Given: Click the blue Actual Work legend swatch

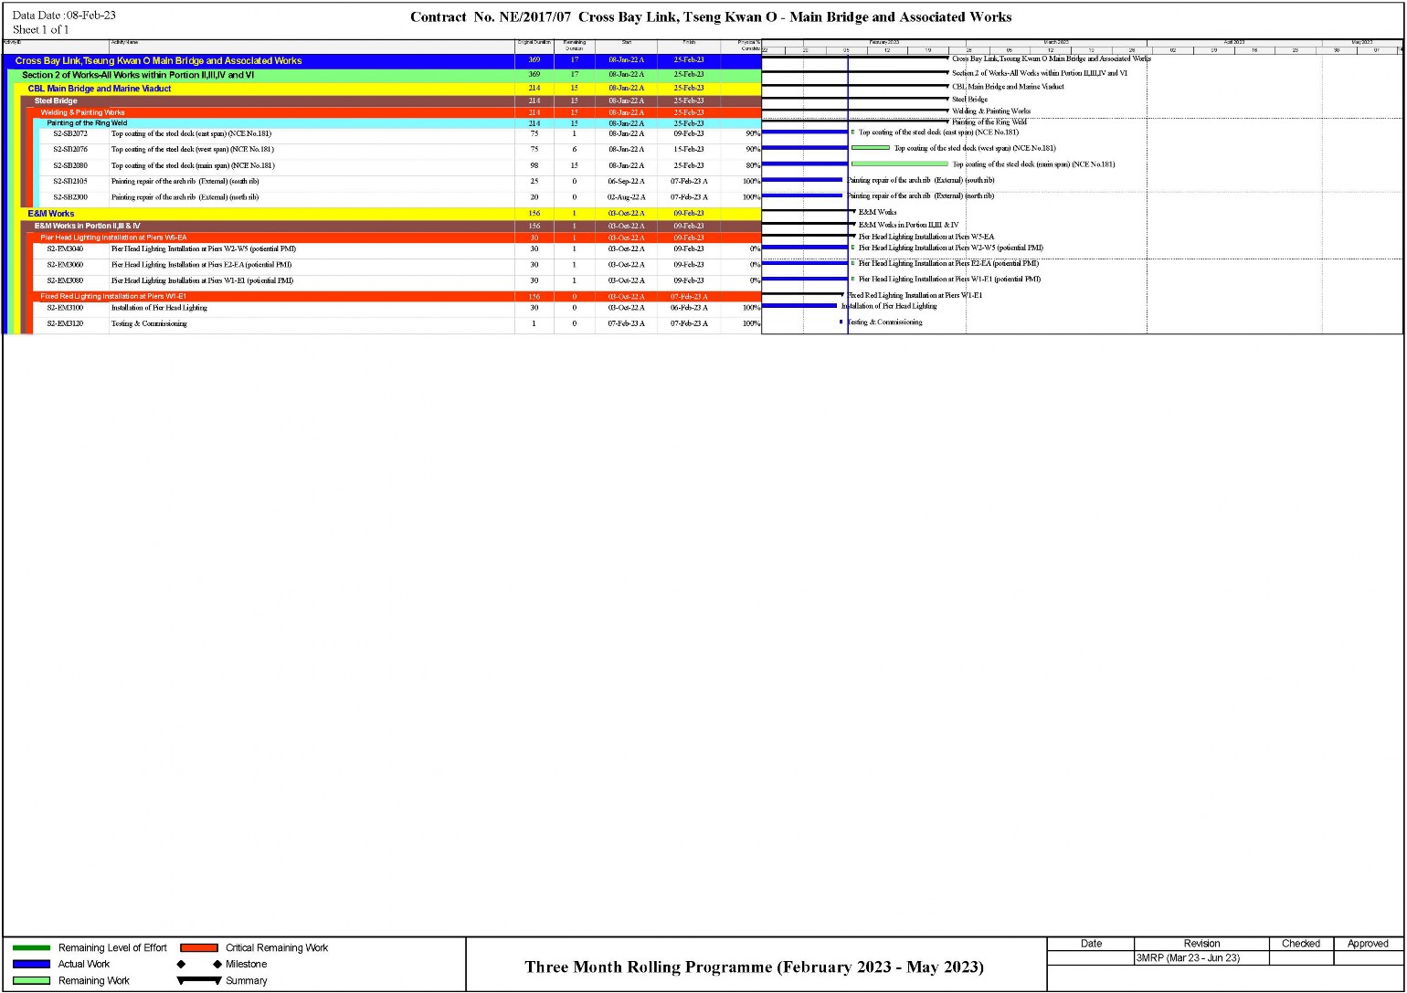Looking at the screenshot, I should coord(31,964).
